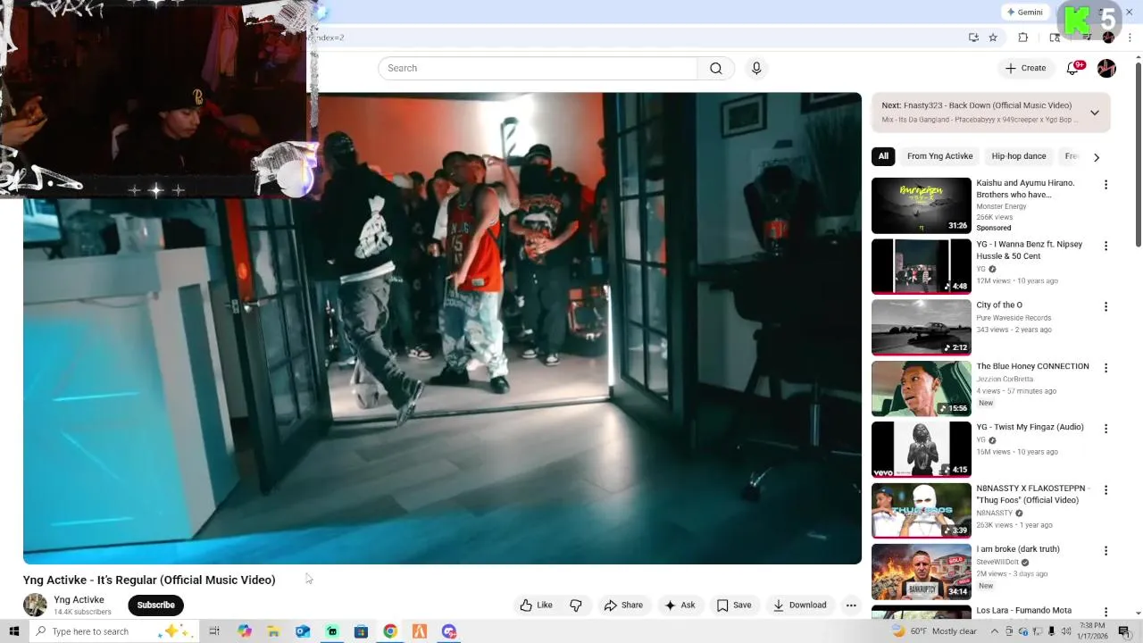Image resolution: width=1143 pixels, height=643 pixels.
Task: Open YouTube notifications bell
Action: coord(1073,68)
